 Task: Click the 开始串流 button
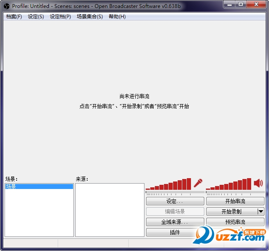[235, 201]
